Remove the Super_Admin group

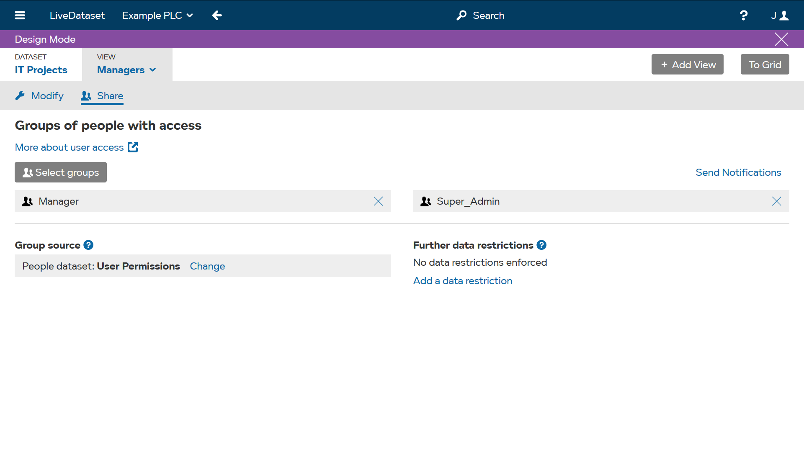776,201
